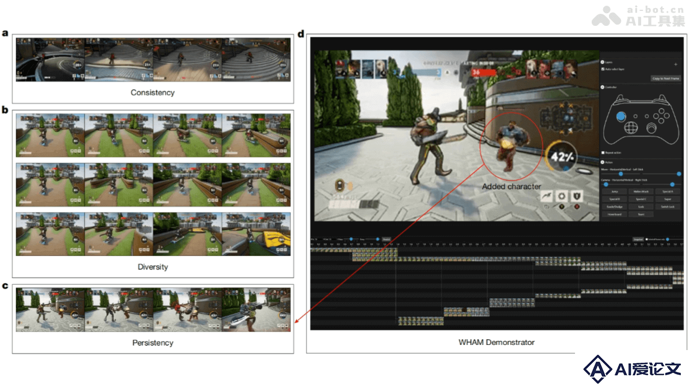
Task: Click the first numeric input above the timeline
Action: tap(318, 239)
